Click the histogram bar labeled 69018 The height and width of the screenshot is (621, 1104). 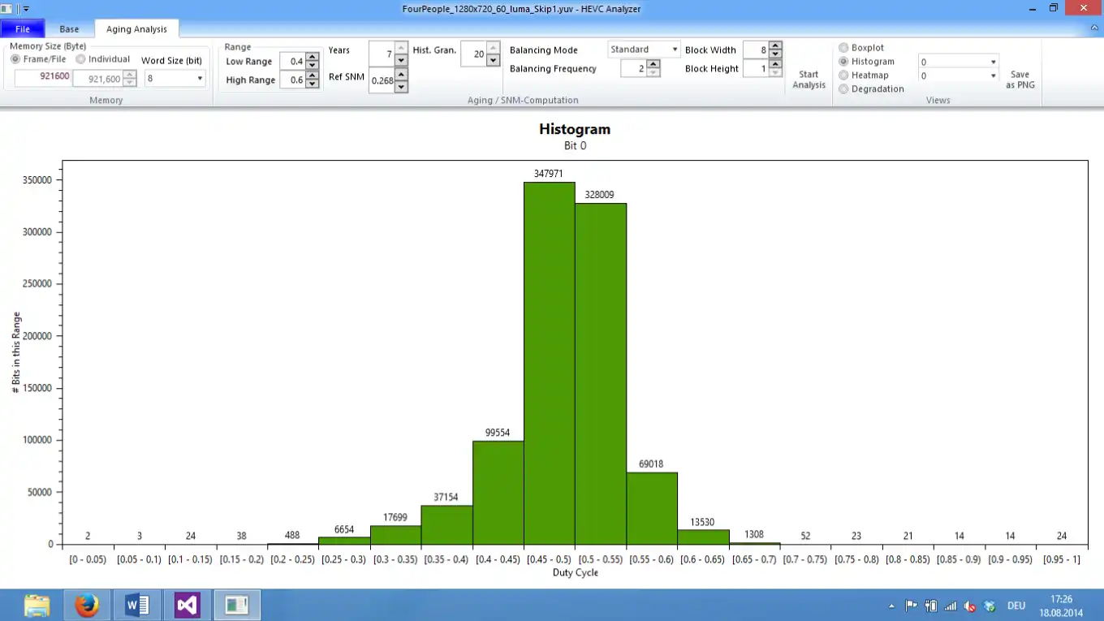click(x=652, y=508)
